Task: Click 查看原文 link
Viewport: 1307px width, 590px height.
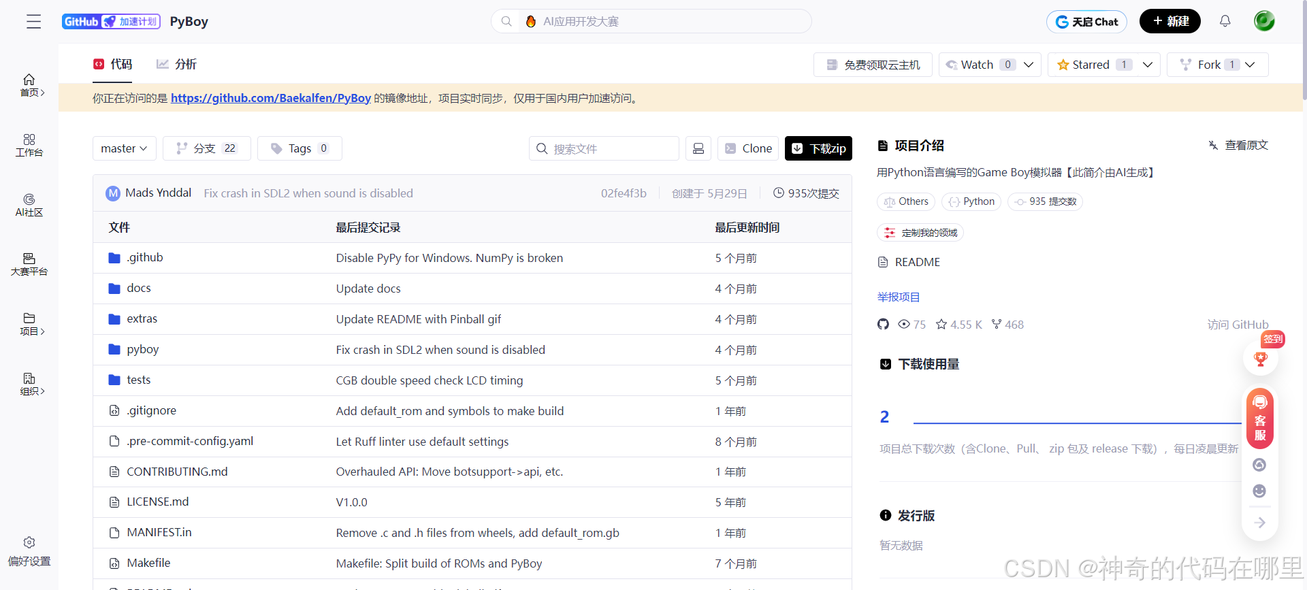Action: click(1238, 145)
